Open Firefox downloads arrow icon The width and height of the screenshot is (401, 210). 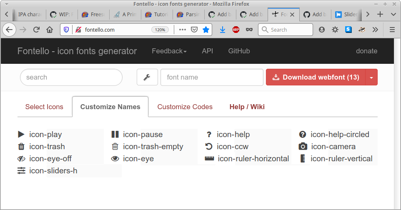[x=223, y=30]
